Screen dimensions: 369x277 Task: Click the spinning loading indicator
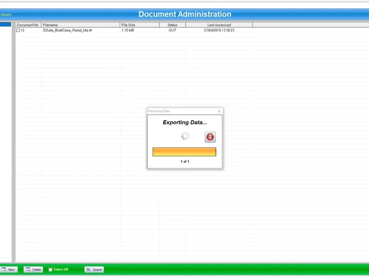coord(185,136)
